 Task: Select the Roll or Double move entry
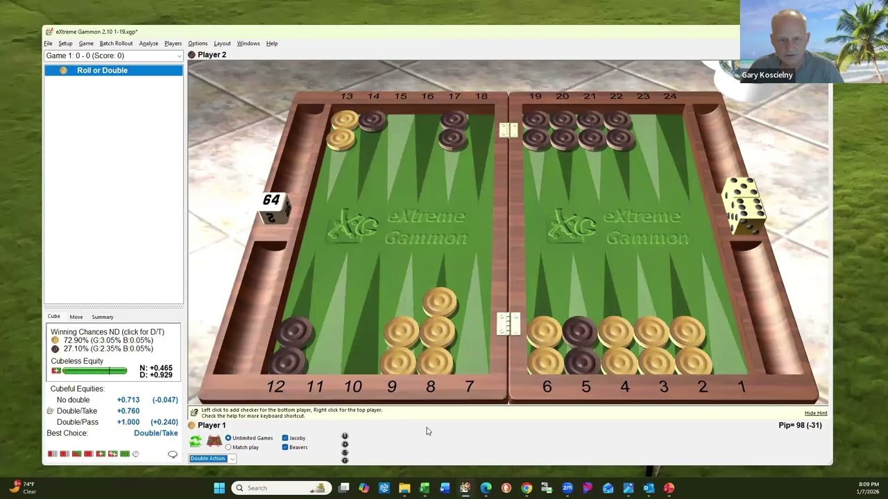(x=114, y=70)
